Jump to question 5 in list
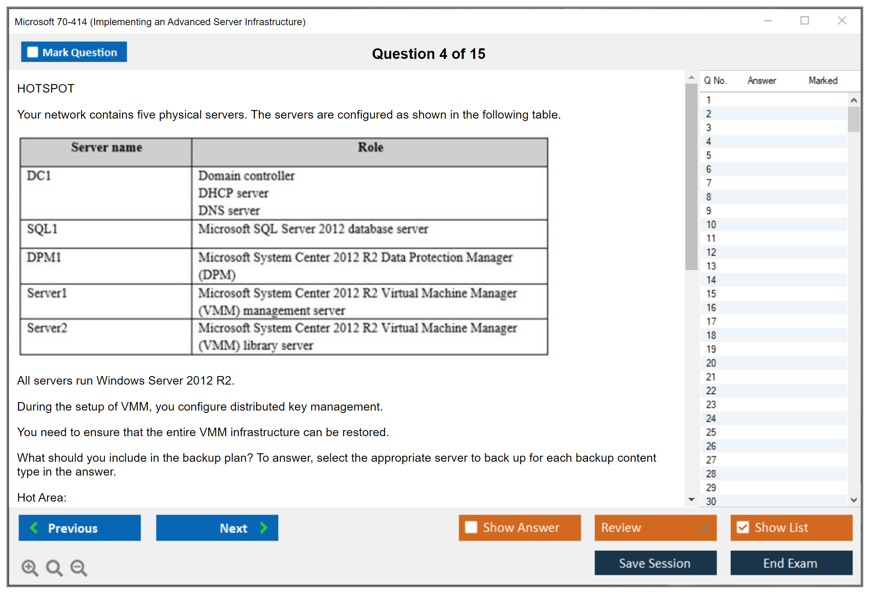 tap(709, 156)
